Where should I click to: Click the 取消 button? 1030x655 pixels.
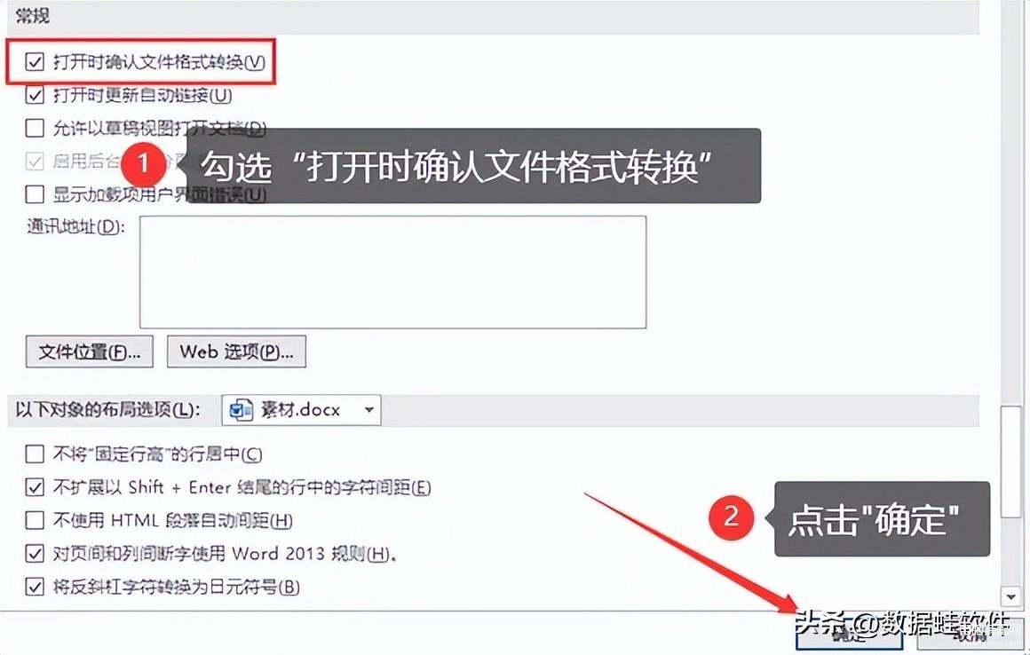coord(971,634)
